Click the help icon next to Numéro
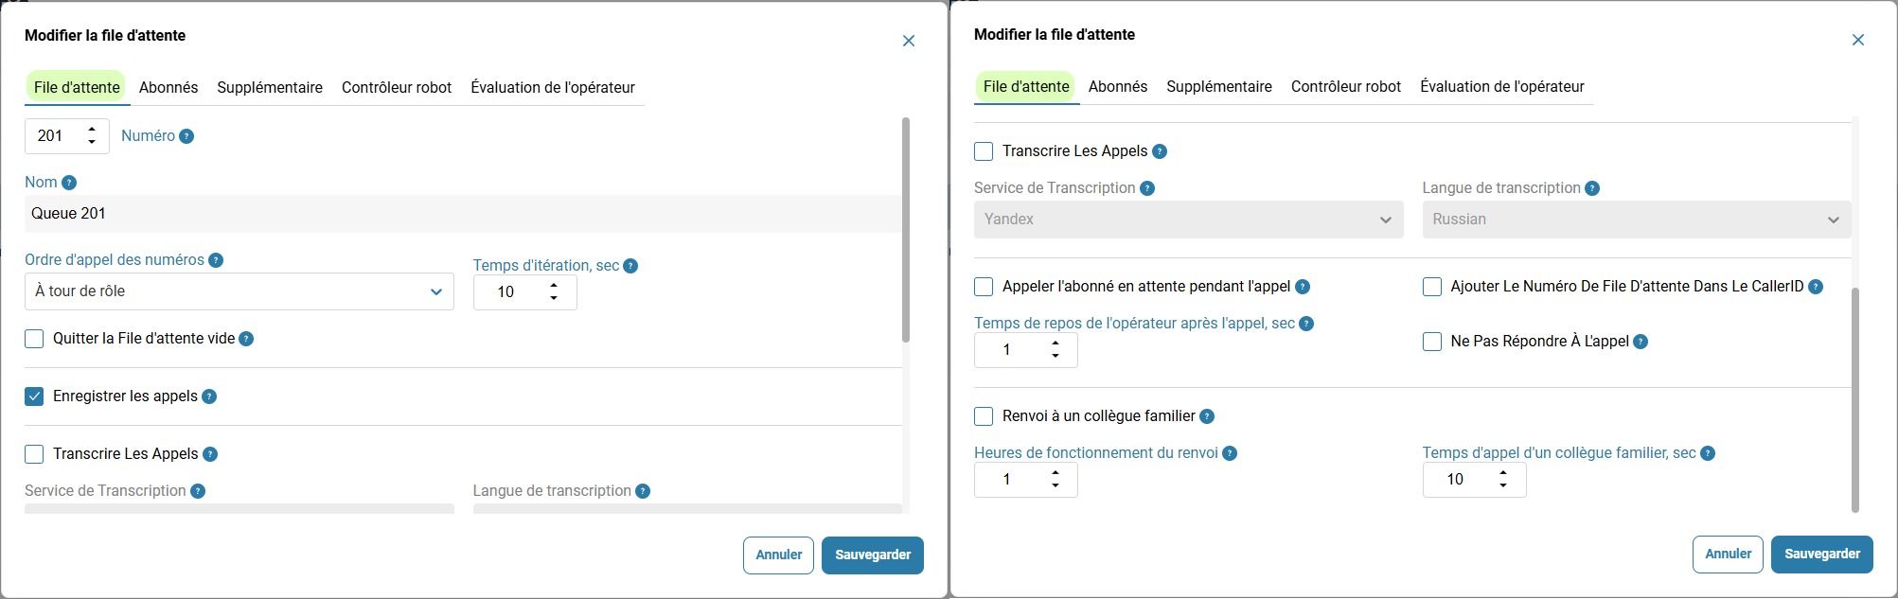The width and height of the screenshot is (1898, 599). 186,136
